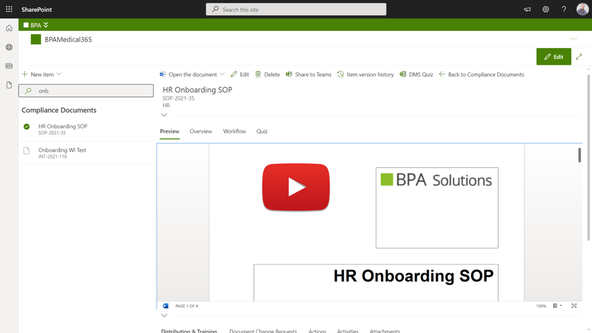The height and width of the screenshot is (333, 592).
Task: Switch to the Workflow tab
Action: click(234, 131)
